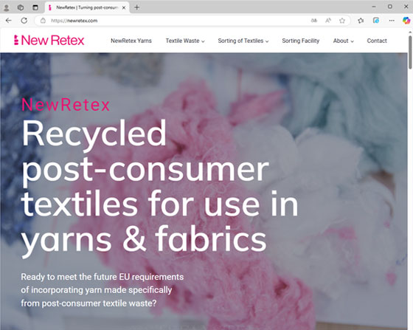
Task: Open the Contact page link
Action: (377, 41)
